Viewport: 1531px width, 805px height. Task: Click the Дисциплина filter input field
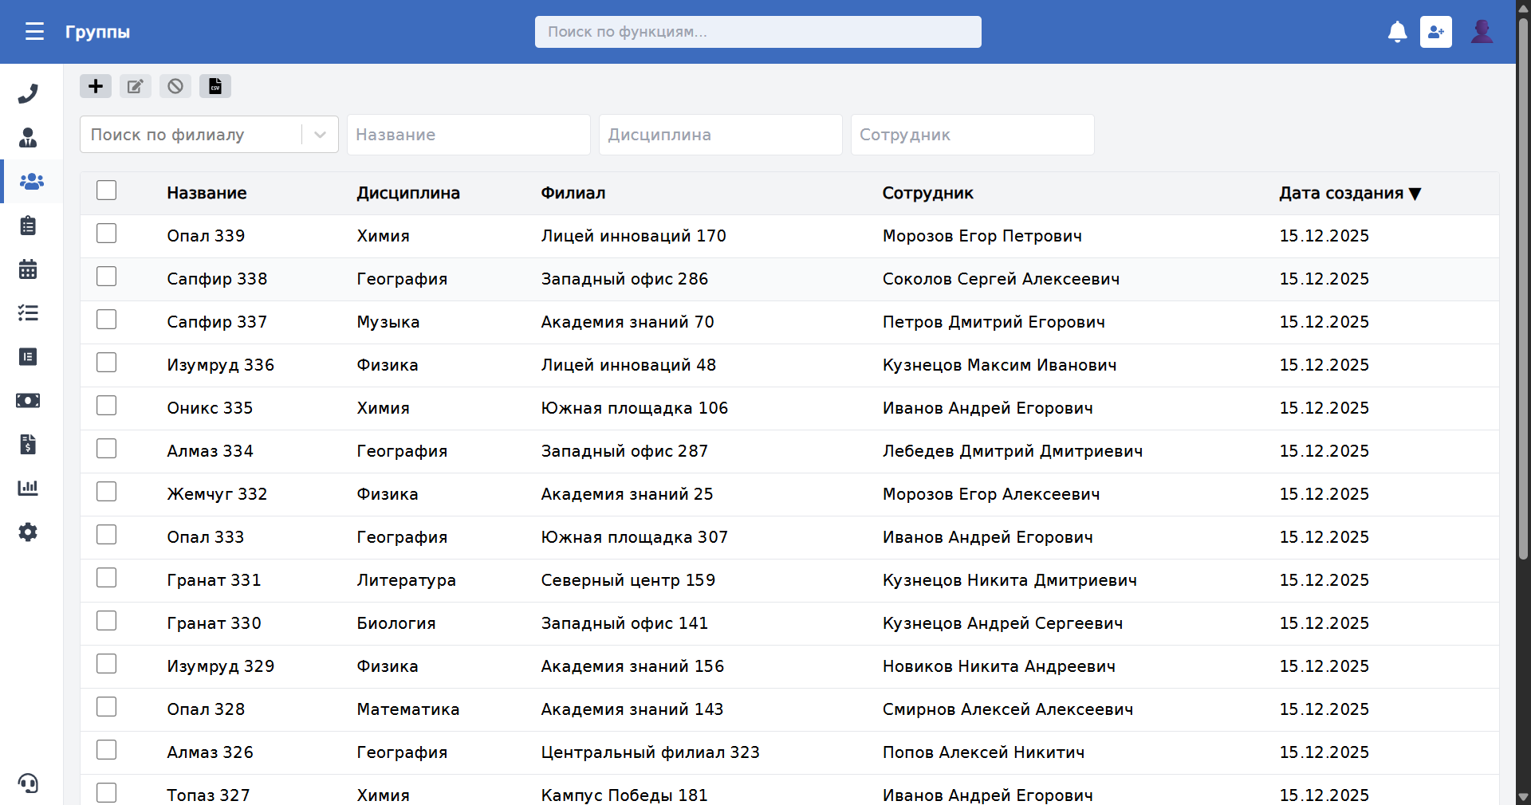pyautogui.click(x=720, y=135)
